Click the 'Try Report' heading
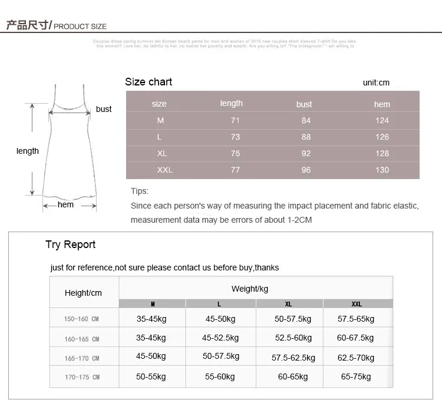 tap(71, 245)
